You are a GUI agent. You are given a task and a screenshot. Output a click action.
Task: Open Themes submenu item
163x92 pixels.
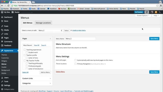[x=4, y=55]
